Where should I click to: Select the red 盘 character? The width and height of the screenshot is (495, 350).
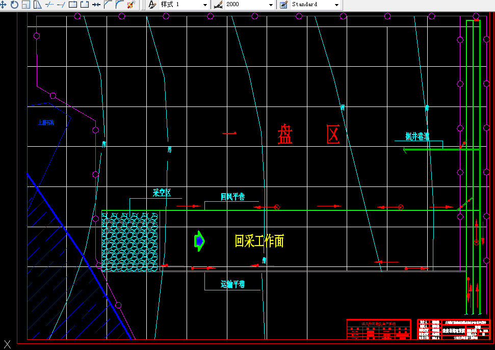285,134
